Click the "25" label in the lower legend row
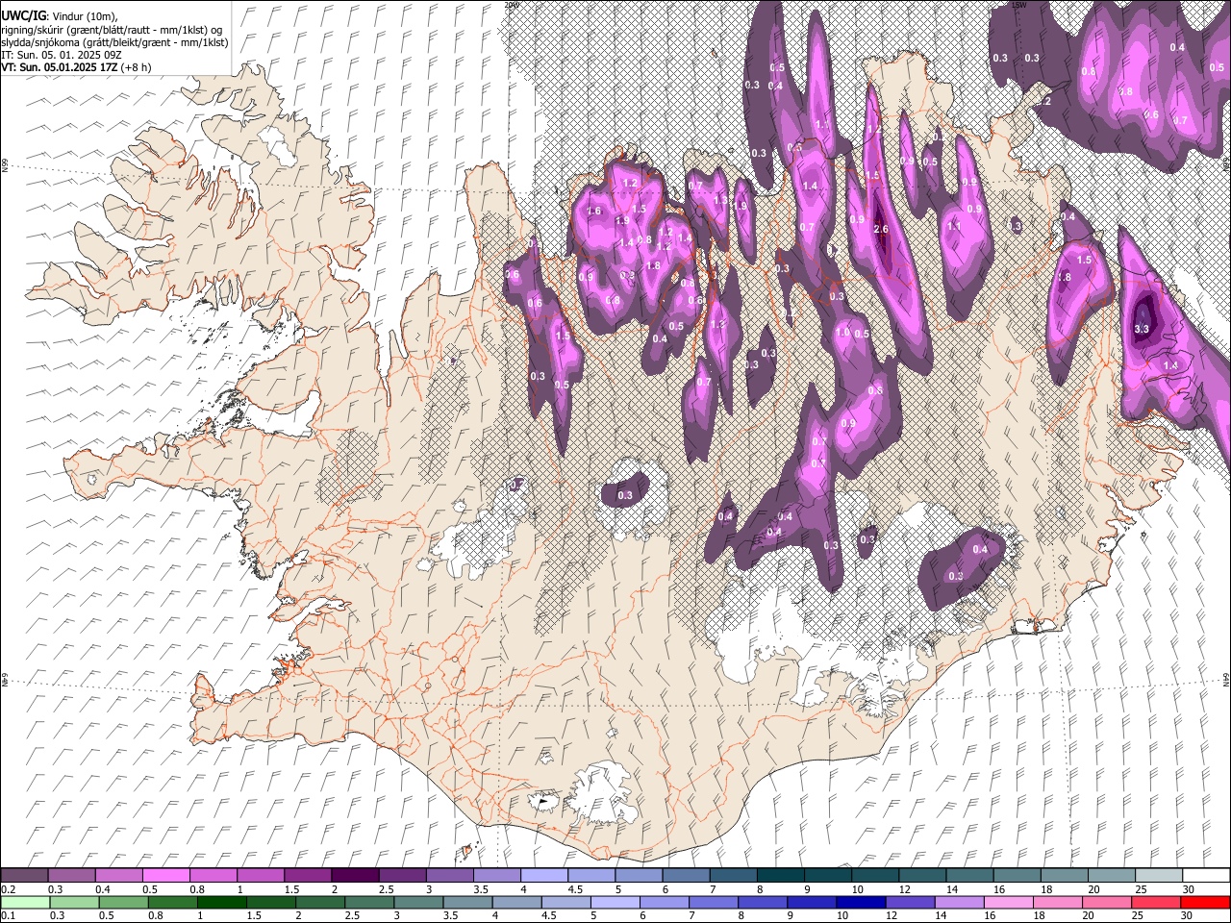 (x=1140, y=915)
